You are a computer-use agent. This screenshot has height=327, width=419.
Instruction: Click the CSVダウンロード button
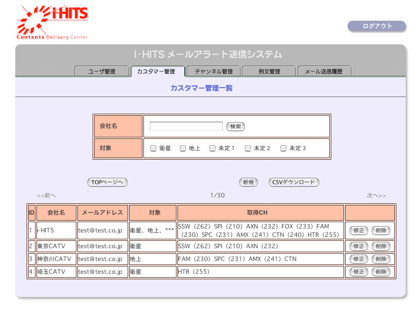(x=294, y=182)
